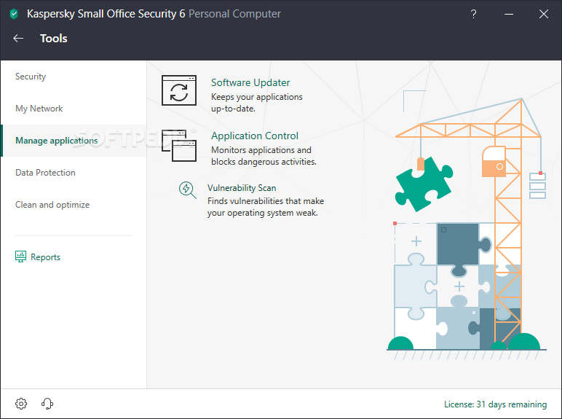The height and width of the screenshot is (419, 562).
Task: Open the Software Updater link
Action: pyautogui.click(x=250, y=82)
